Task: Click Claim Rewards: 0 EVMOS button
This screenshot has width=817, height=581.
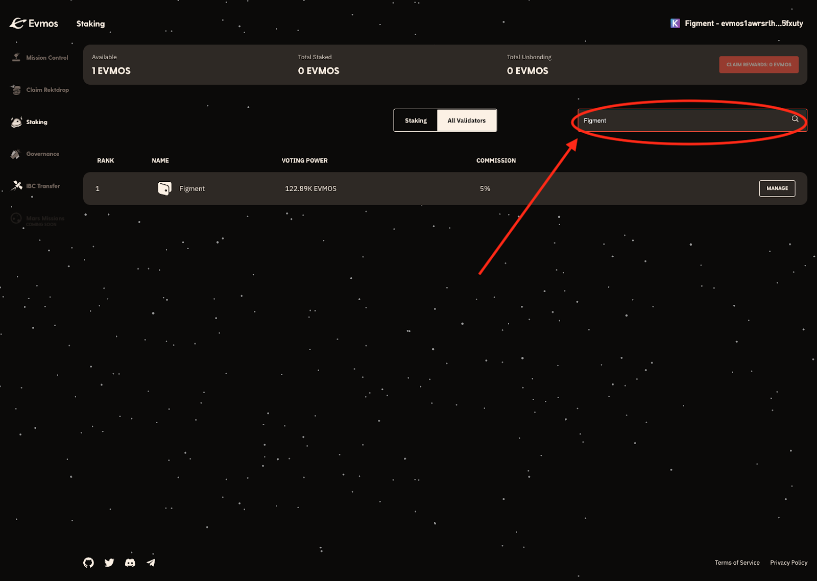Action: 759,65
